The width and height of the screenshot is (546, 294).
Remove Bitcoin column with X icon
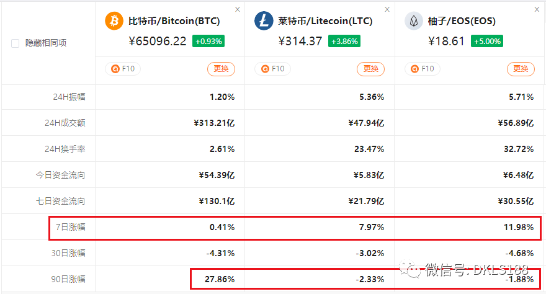click(238, 9)
